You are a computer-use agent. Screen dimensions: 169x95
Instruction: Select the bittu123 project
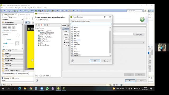point(76,34)
